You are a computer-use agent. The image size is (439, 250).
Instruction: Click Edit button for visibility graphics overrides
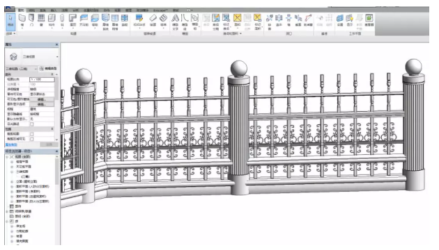click(41, 99)
